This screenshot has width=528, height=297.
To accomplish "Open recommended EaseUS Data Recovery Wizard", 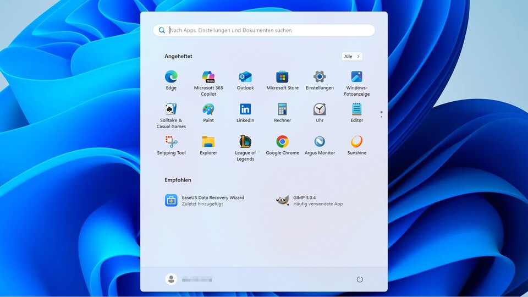I will point(205,200).
